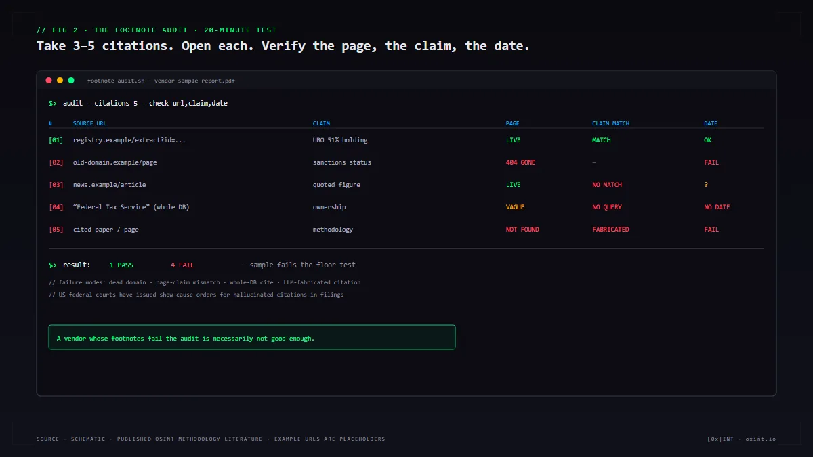The height and width of the screenshot is (457, 813).
Task: Click the question mark date status
Action: (x=706, y=185)
